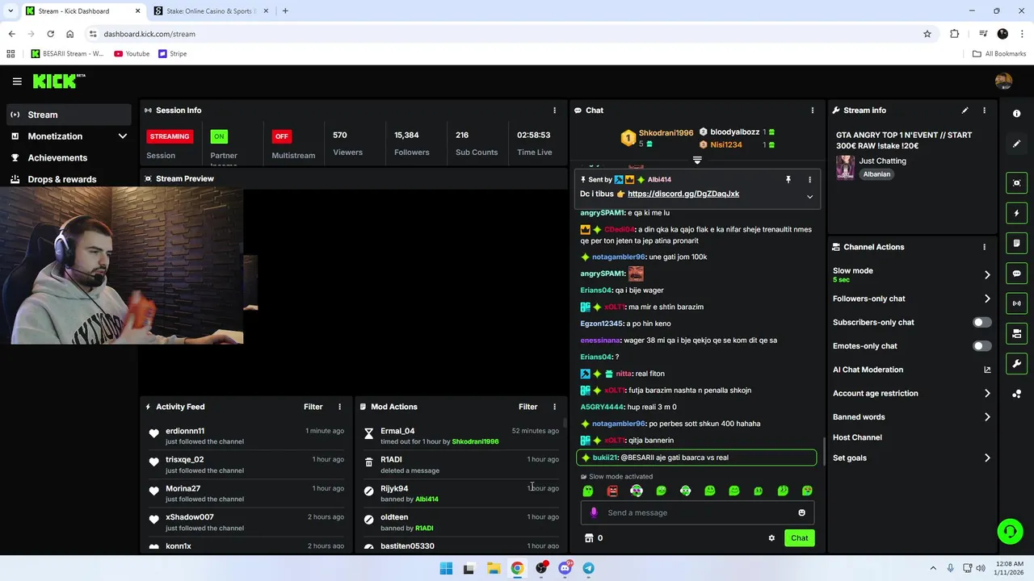This screenshot has width=1034, height=581.
Task: Open the info icon in right rail
Action: tap(1016, 114)
